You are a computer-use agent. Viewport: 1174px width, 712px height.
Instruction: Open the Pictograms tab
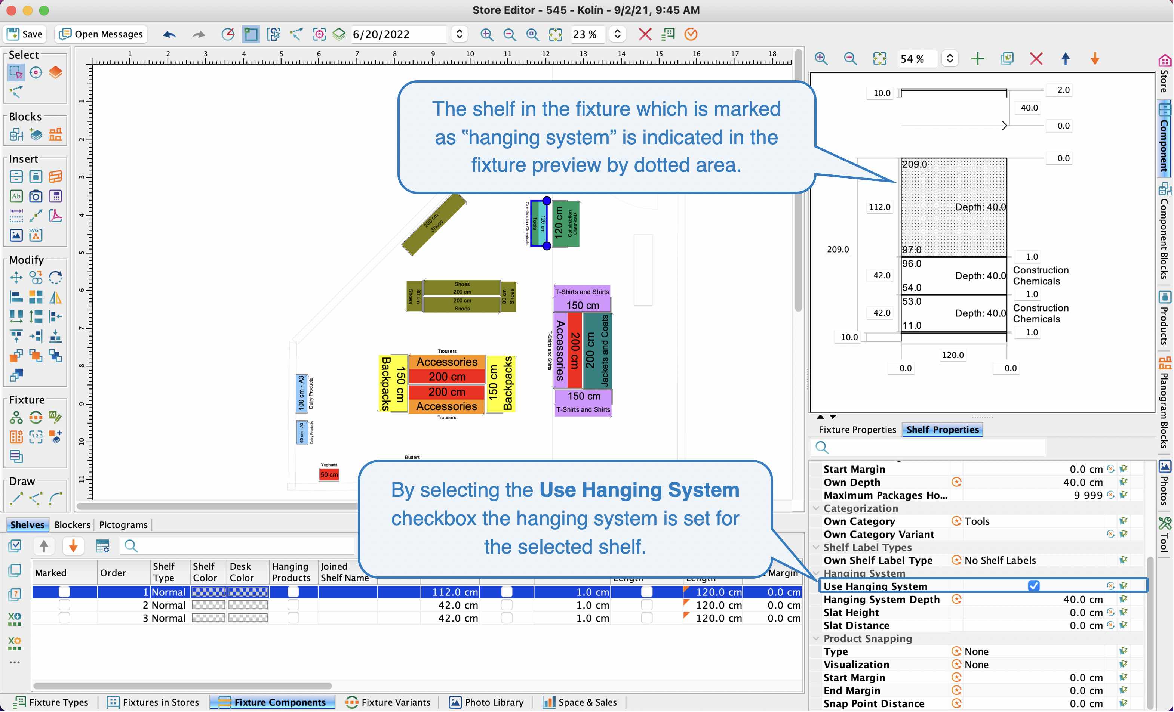coord(123,525)
